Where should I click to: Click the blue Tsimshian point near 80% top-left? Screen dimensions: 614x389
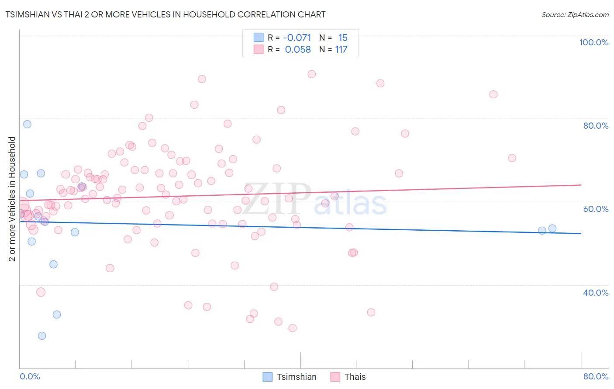click(27, 124)
